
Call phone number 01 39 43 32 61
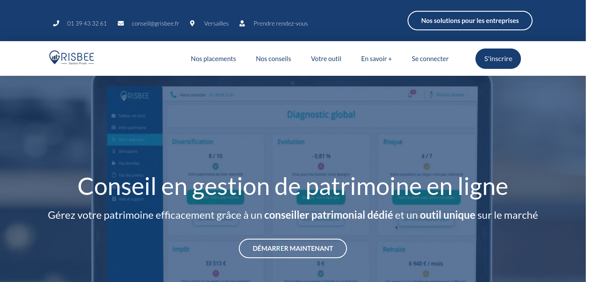87,23
